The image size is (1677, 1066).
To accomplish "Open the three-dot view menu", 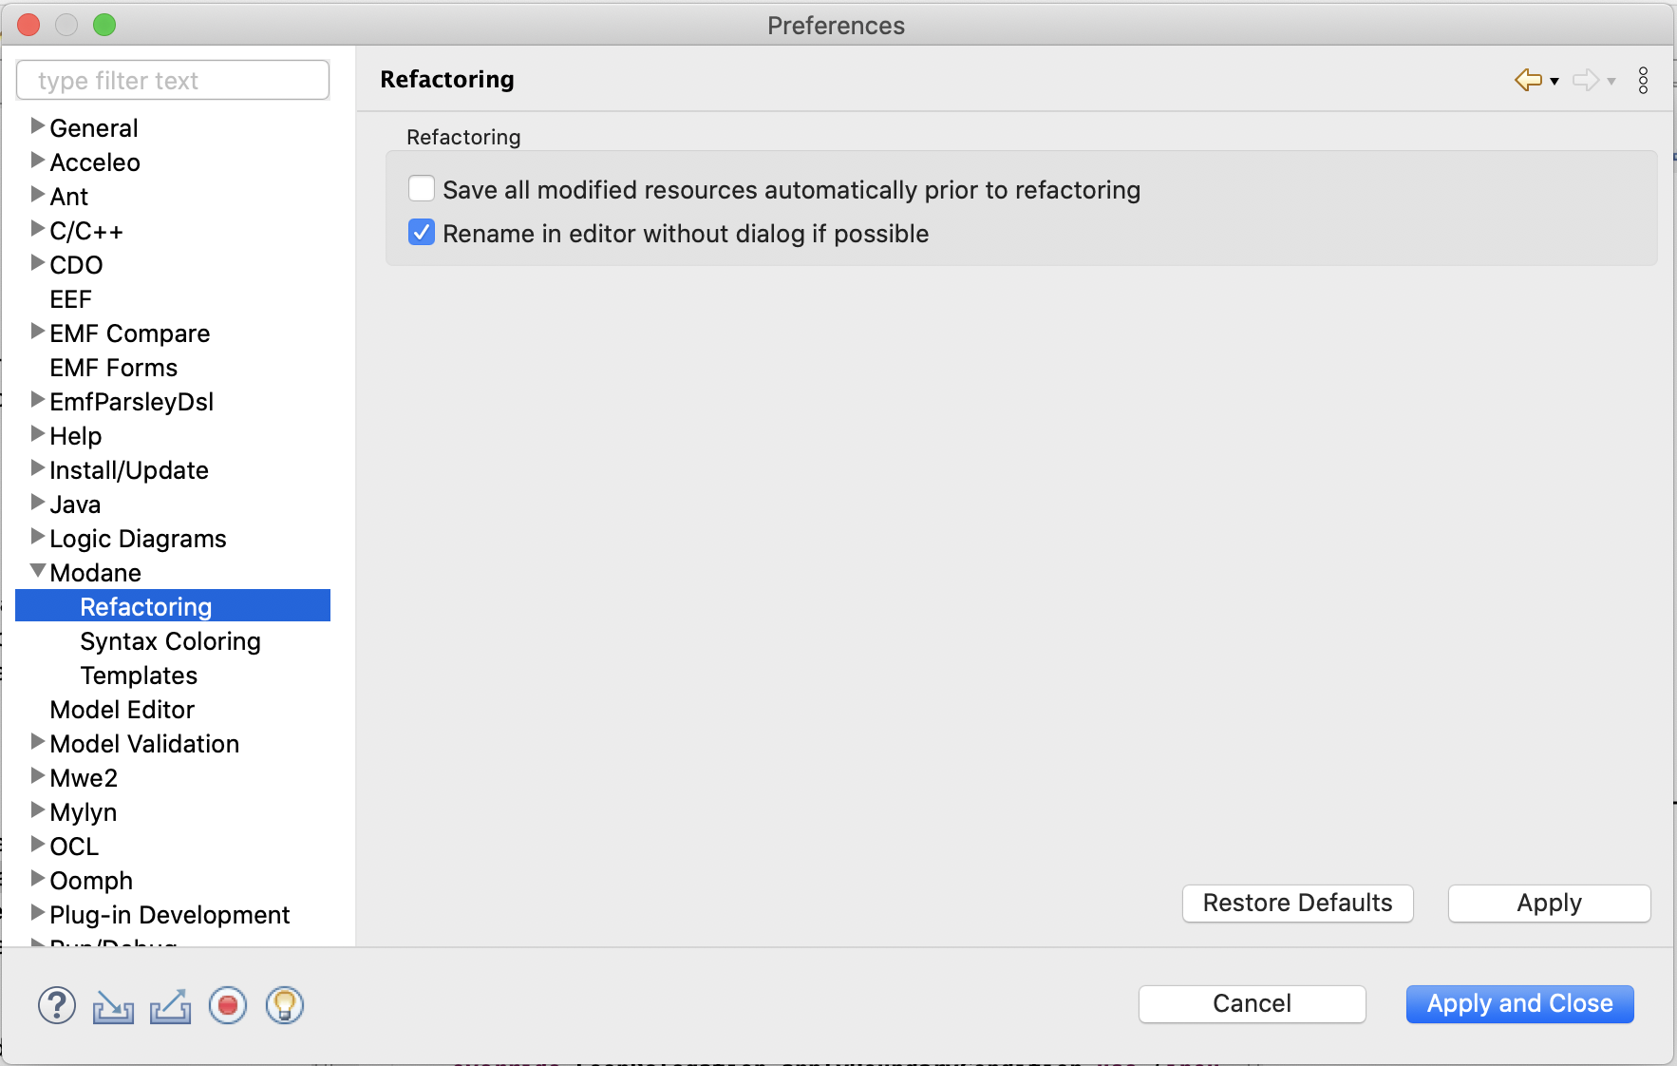I will coord(1643,80).
